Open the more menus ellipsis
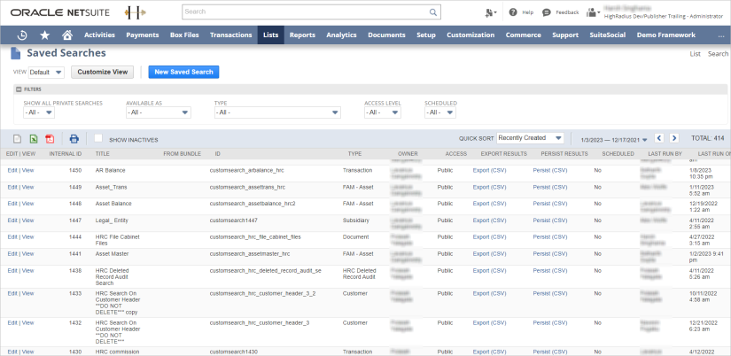Screen dimensions: 731x356 click(721, 35)
